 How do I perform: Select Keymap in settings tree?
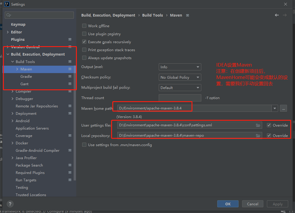(x=18, y=25)
